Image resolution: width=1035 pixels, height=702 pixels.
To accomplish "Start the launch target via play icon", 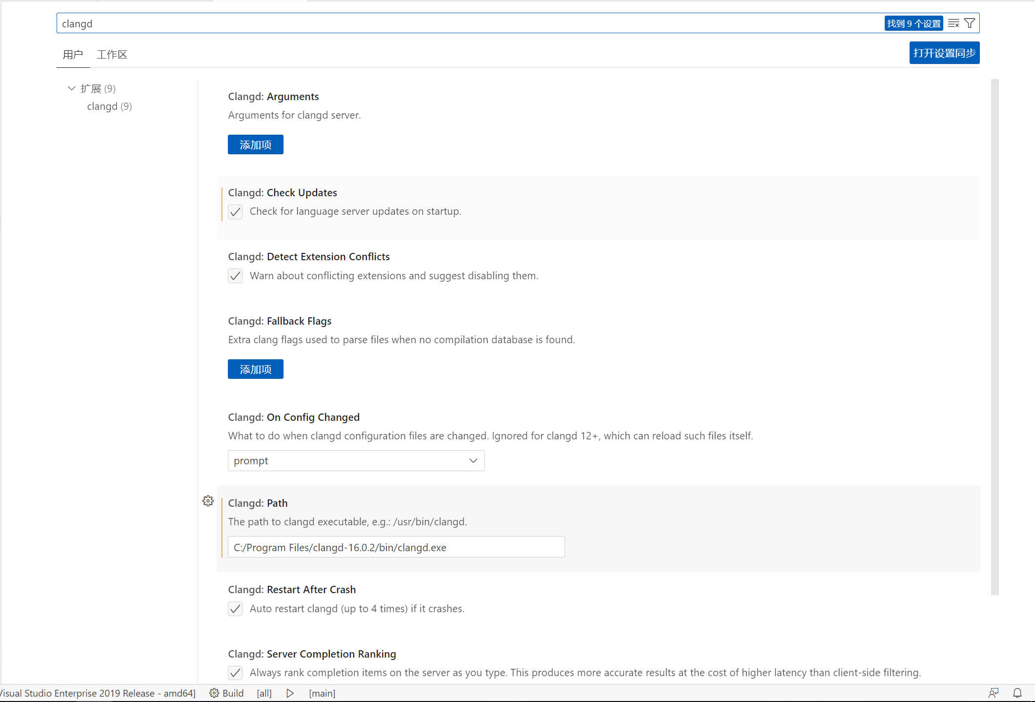I will (x=290, y=693).
